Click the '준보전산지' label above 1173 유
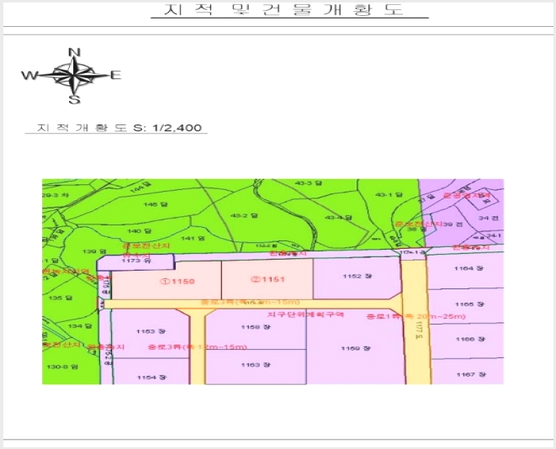Viewport: 556px width, 449px height. (x=146, y=246)
